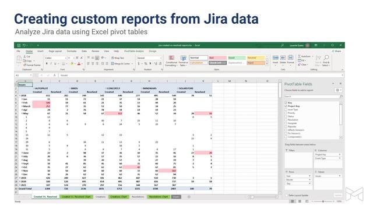373x209 pixels.
Task: Uncheck the Project Key field checkbox
Action: coord(286,106)
